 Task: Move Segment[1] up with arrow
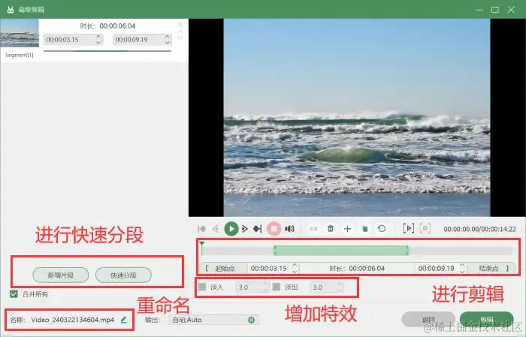(x=180, y=32)
